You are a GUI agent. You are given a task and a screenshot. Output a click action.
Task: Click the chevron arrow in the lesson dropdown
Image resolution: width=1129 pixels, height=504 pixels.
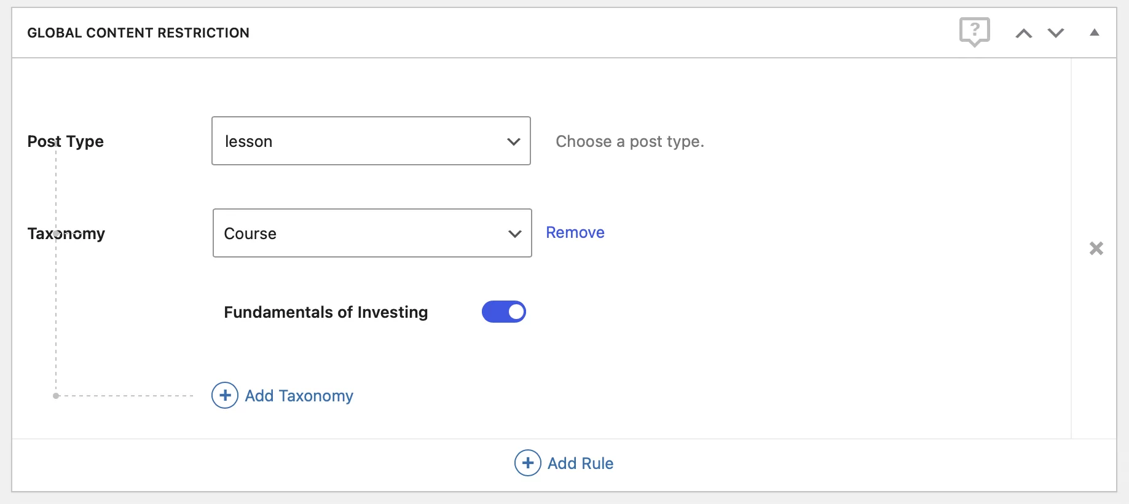pos(514,141)
